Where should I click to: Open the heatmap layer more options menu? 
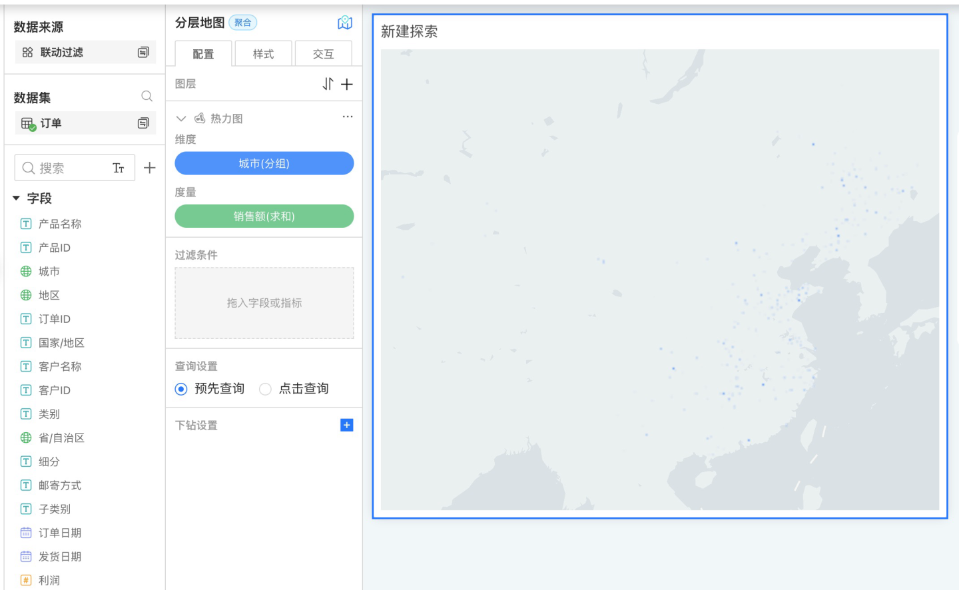(x=348, y=117)
